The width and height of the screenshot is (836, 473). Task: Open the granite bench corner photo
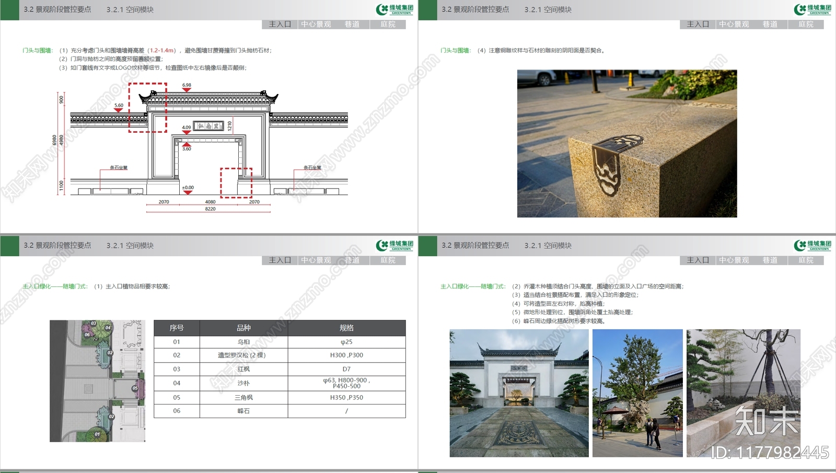click(x=627, y=144)
